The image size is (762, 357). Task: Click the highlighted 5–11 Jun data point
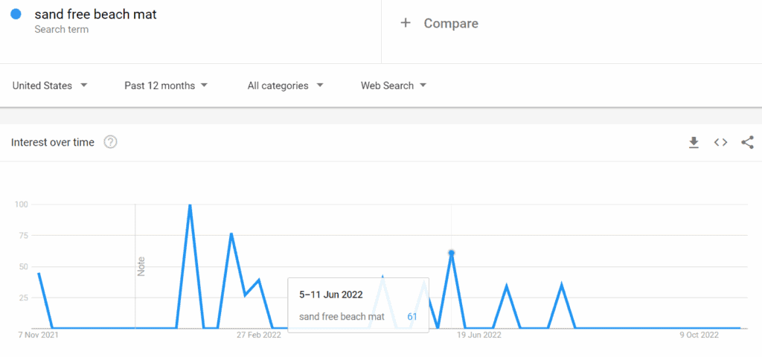click(x=452, y=253)
